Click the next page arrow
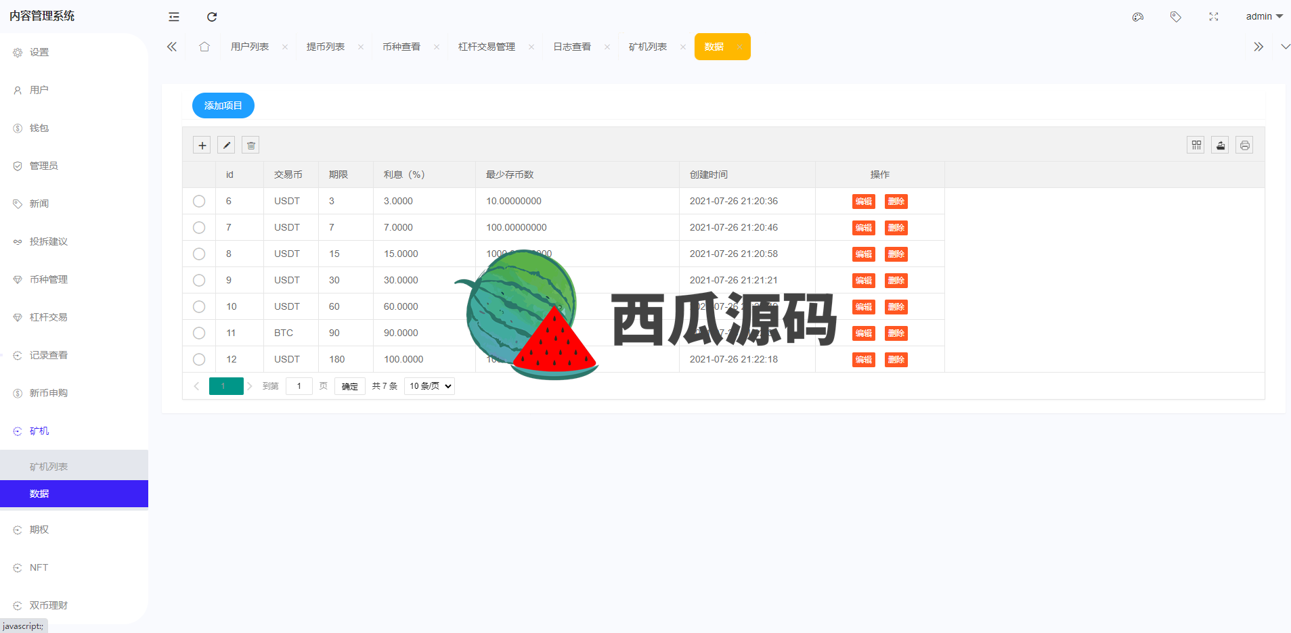 point(250,386)
